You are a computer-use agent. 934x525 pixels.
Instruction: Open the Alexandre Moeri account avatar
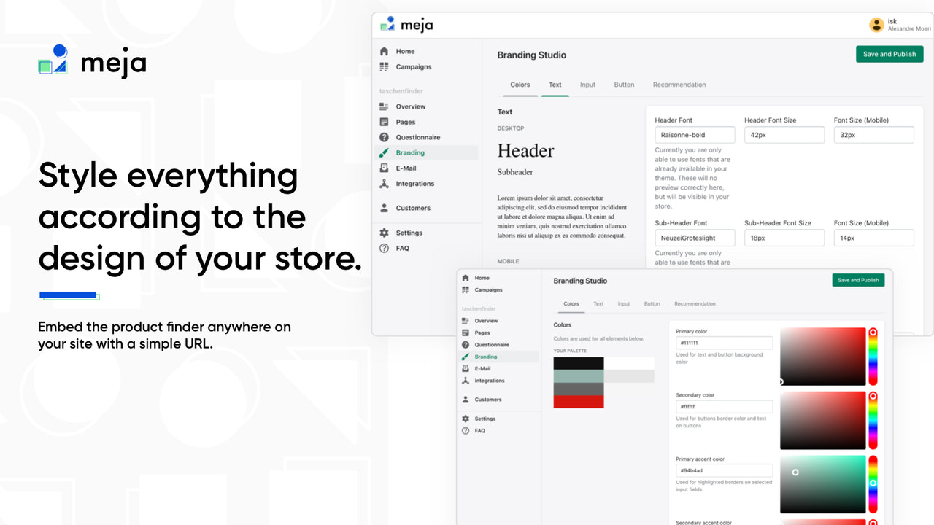(x=876, y=24)
